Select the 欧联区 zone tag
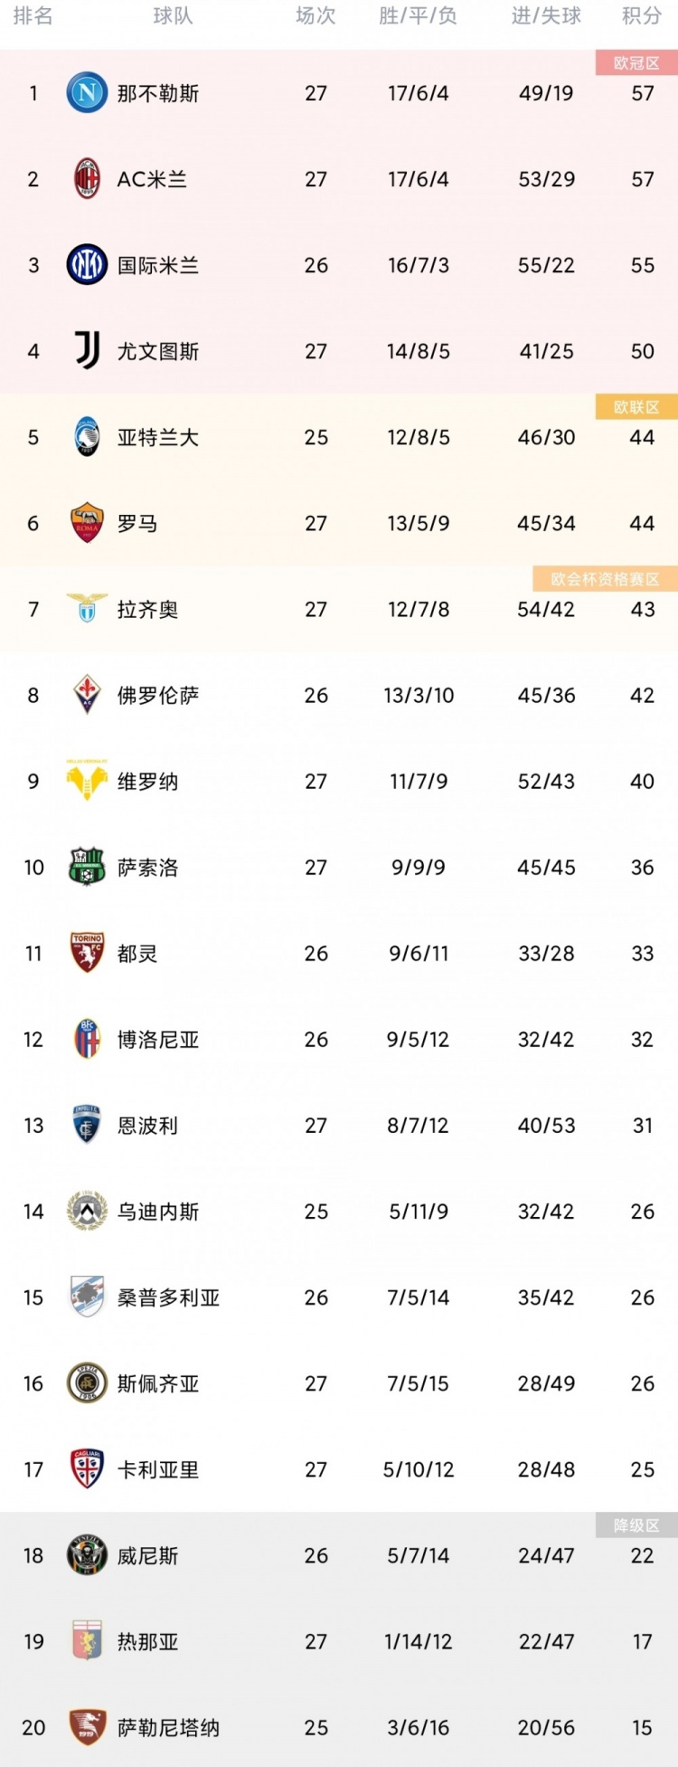 point(636,407)
